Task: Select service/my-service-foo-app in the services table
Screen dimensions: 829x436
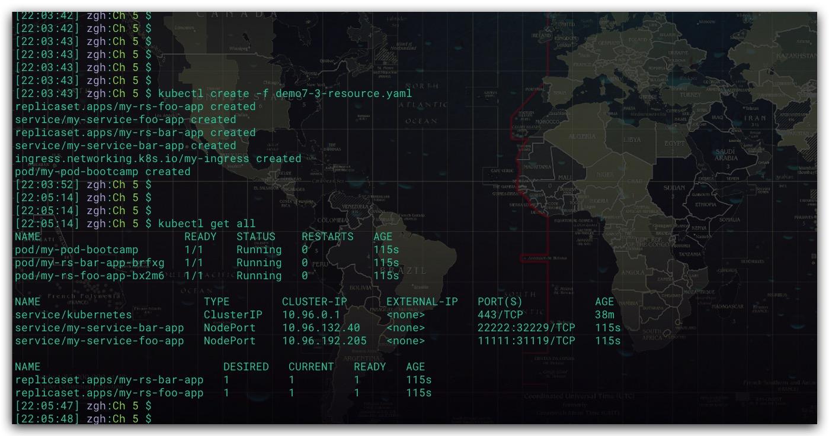Action: (100, 341)
